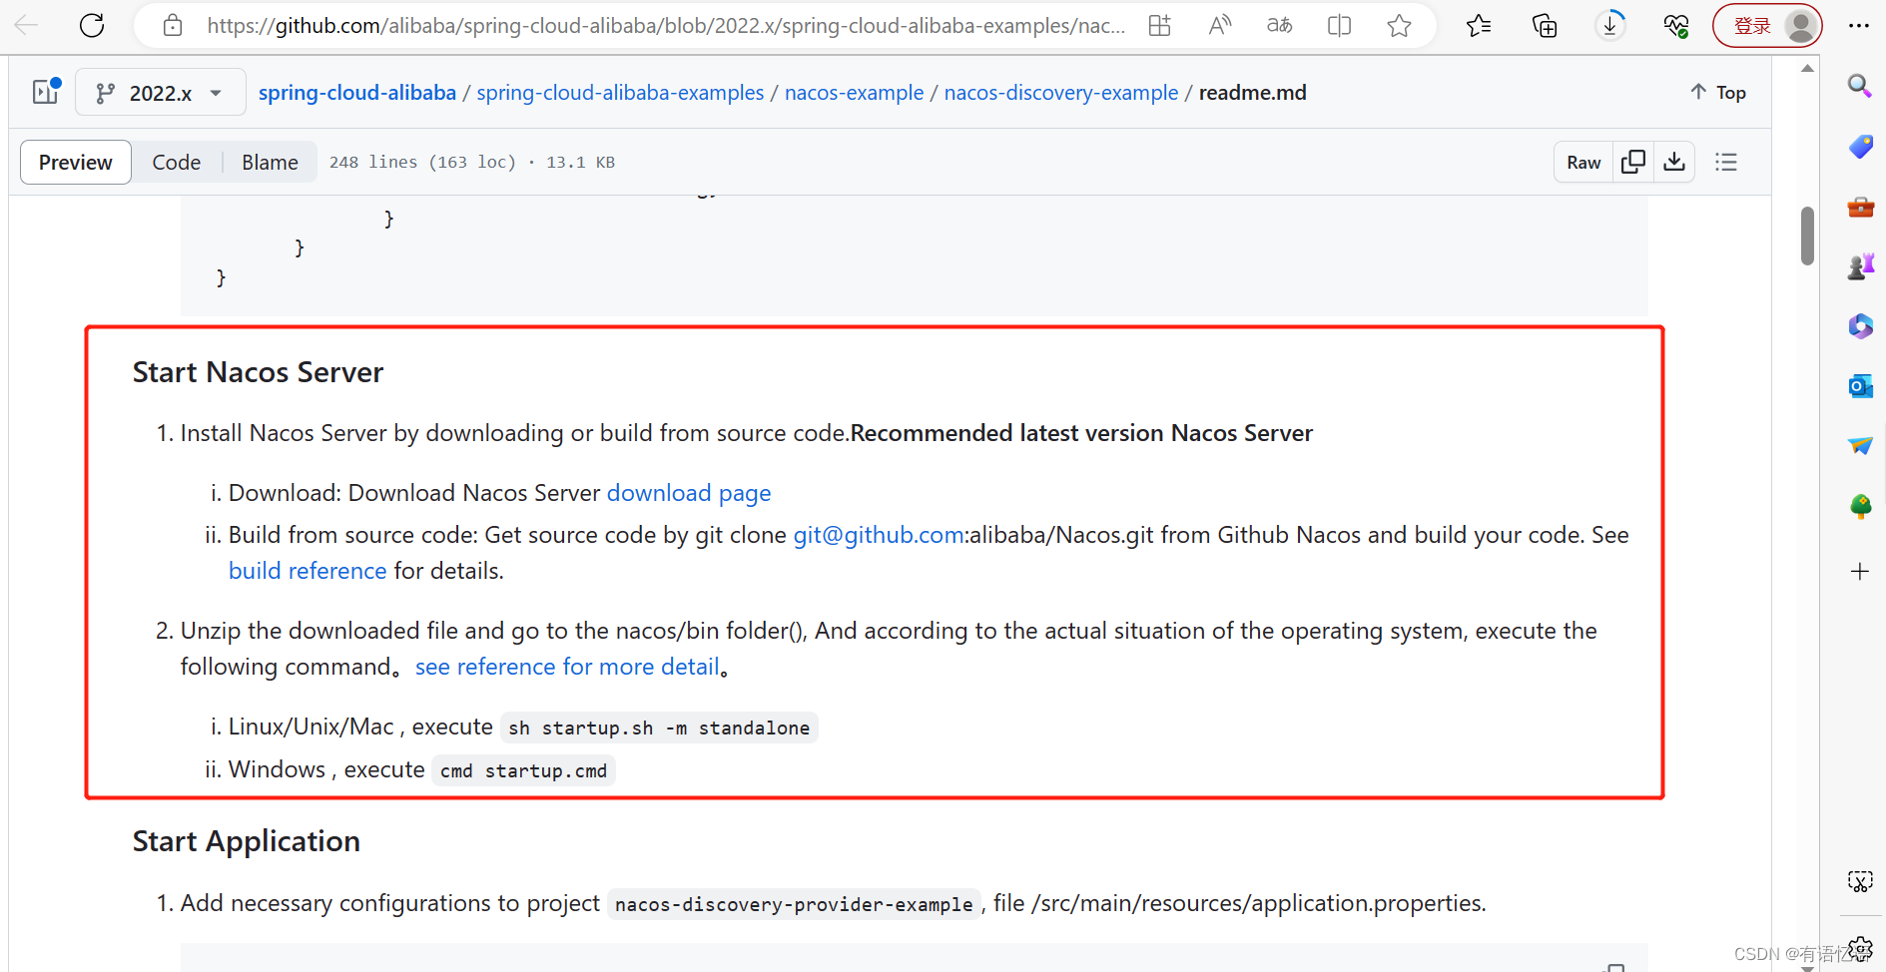1886x972 pixels.
Task: Add this page to favorites star
Action: pos(1399,26)
